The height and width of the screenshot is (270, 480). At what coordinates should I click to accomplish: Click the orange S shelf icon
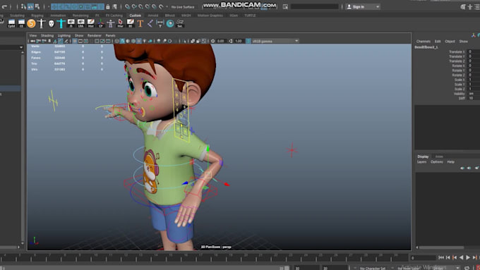click(x=31, y=23)
